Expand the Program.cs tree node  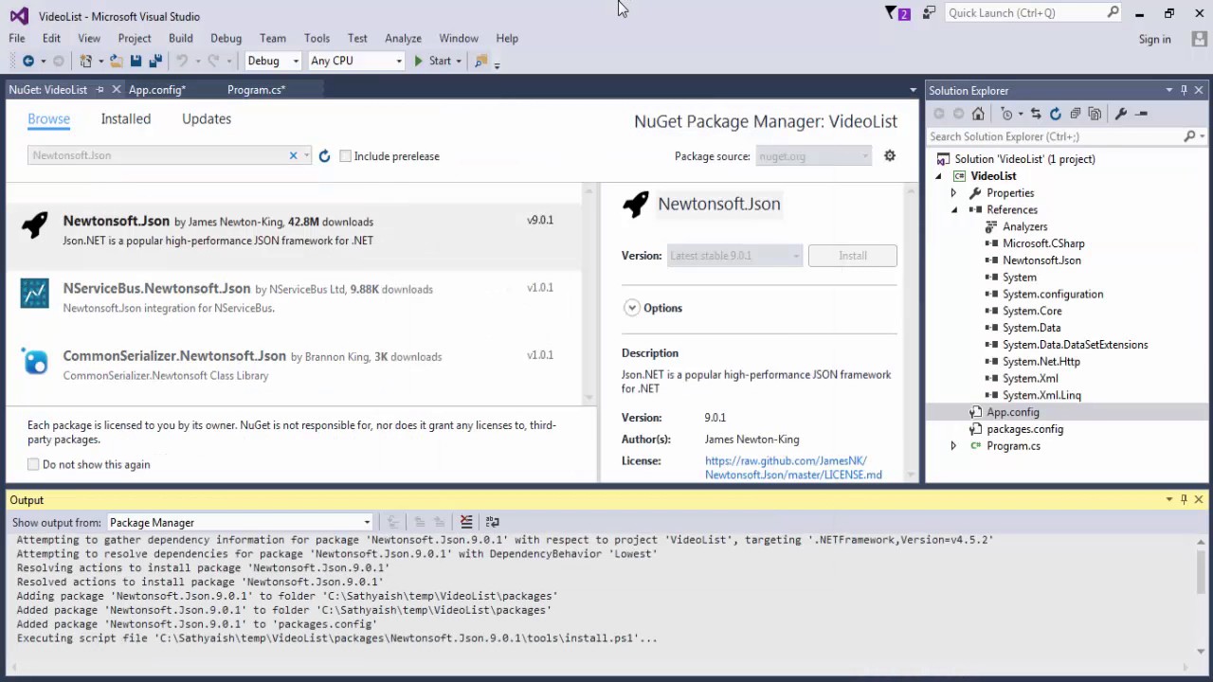(x=954, y=446)
